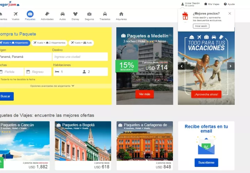
Task: Select the Vuelo + Alojamiento option
Action: pyautogui.click(x=15, y=43)
